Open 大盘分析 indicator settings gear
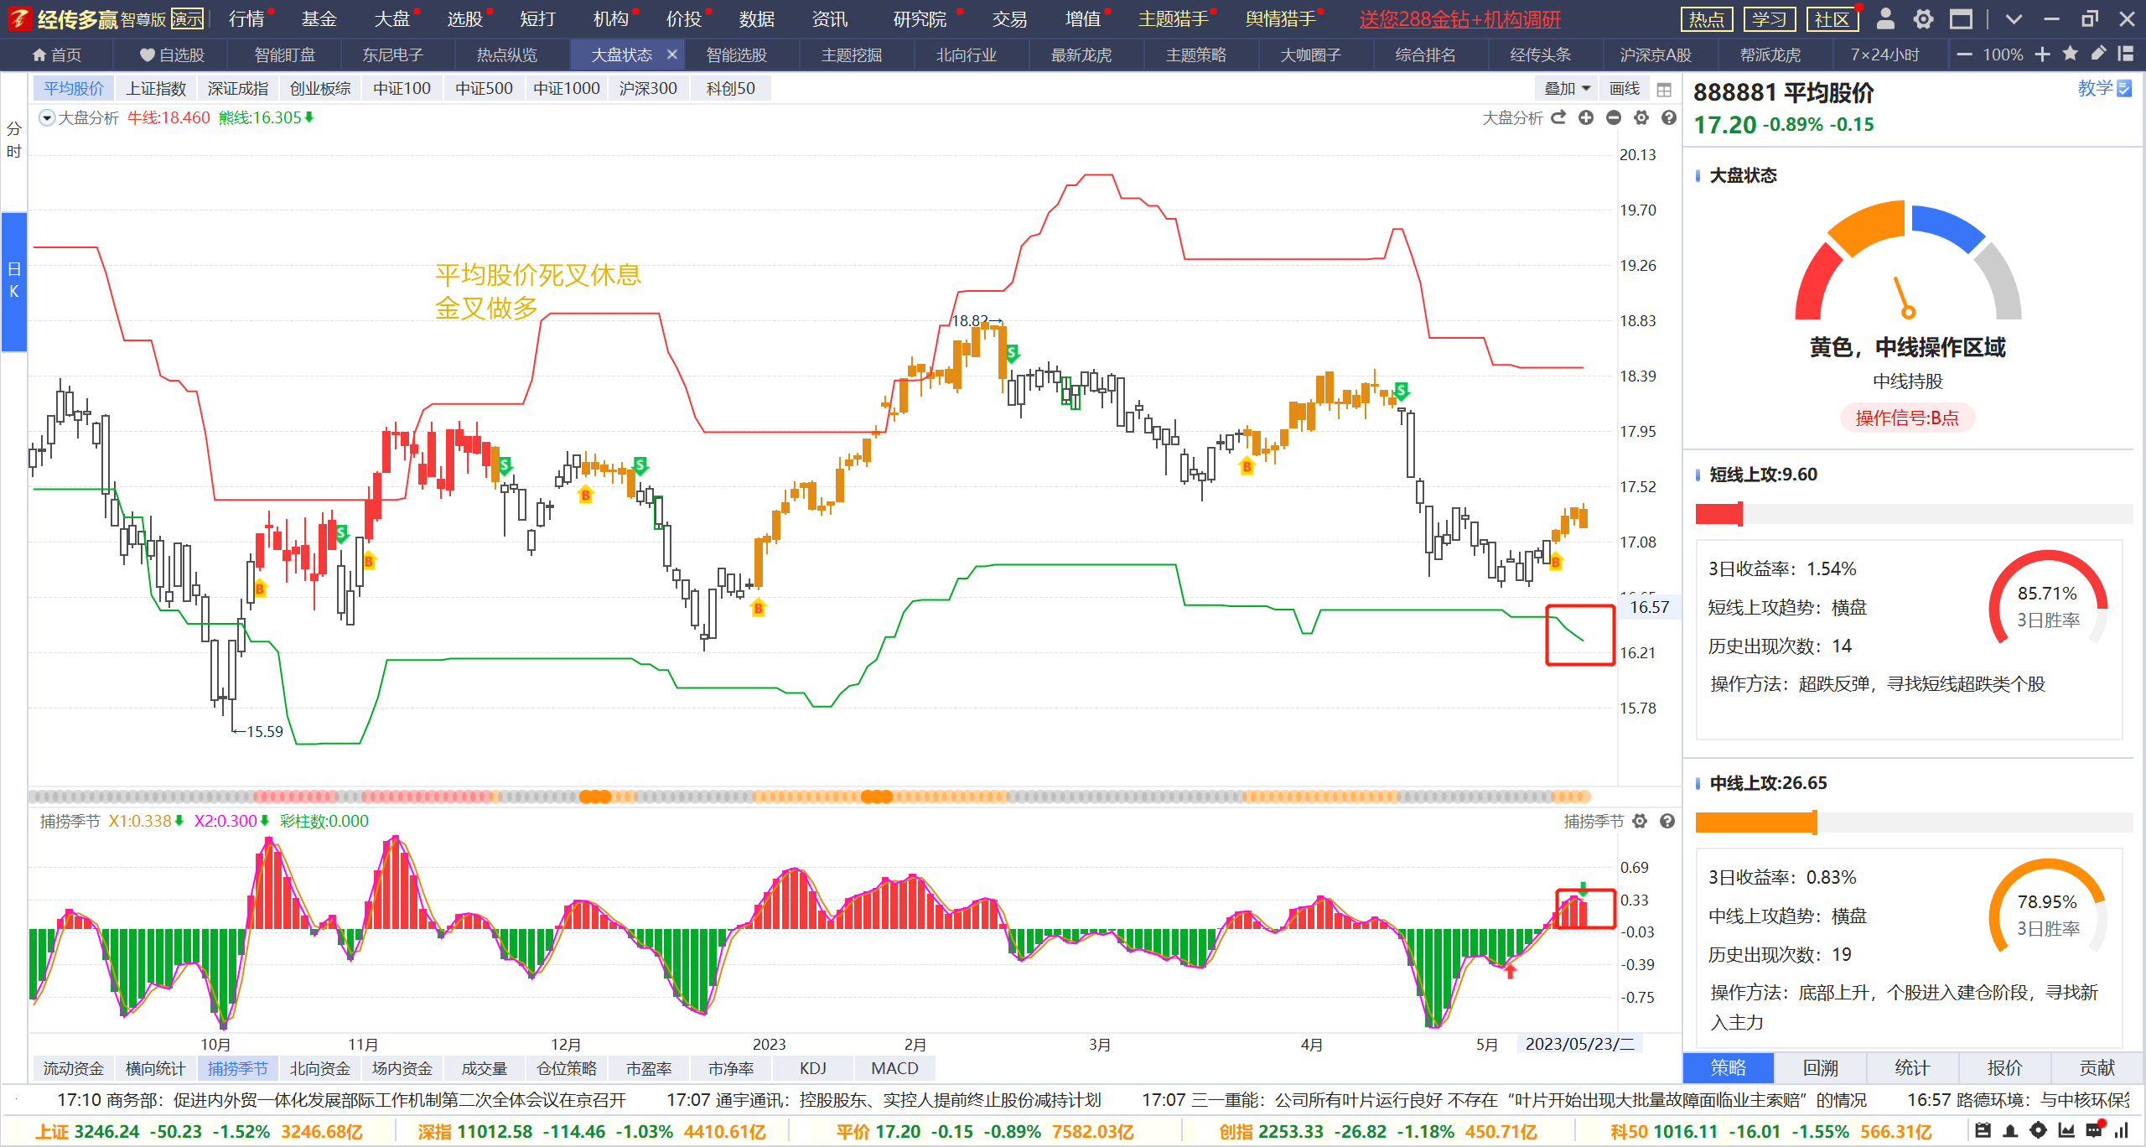This screenshot has height=1147, width=2146. coord(1641,117)
